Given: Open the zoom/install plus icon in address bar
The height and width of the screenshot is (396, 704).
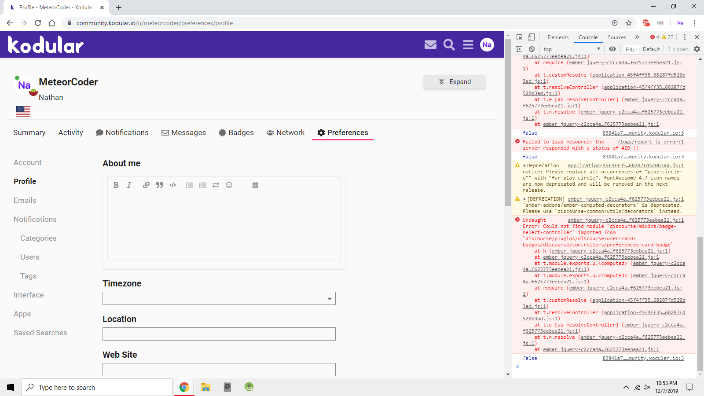Looking at the screenshot, I should click(615, 23).
